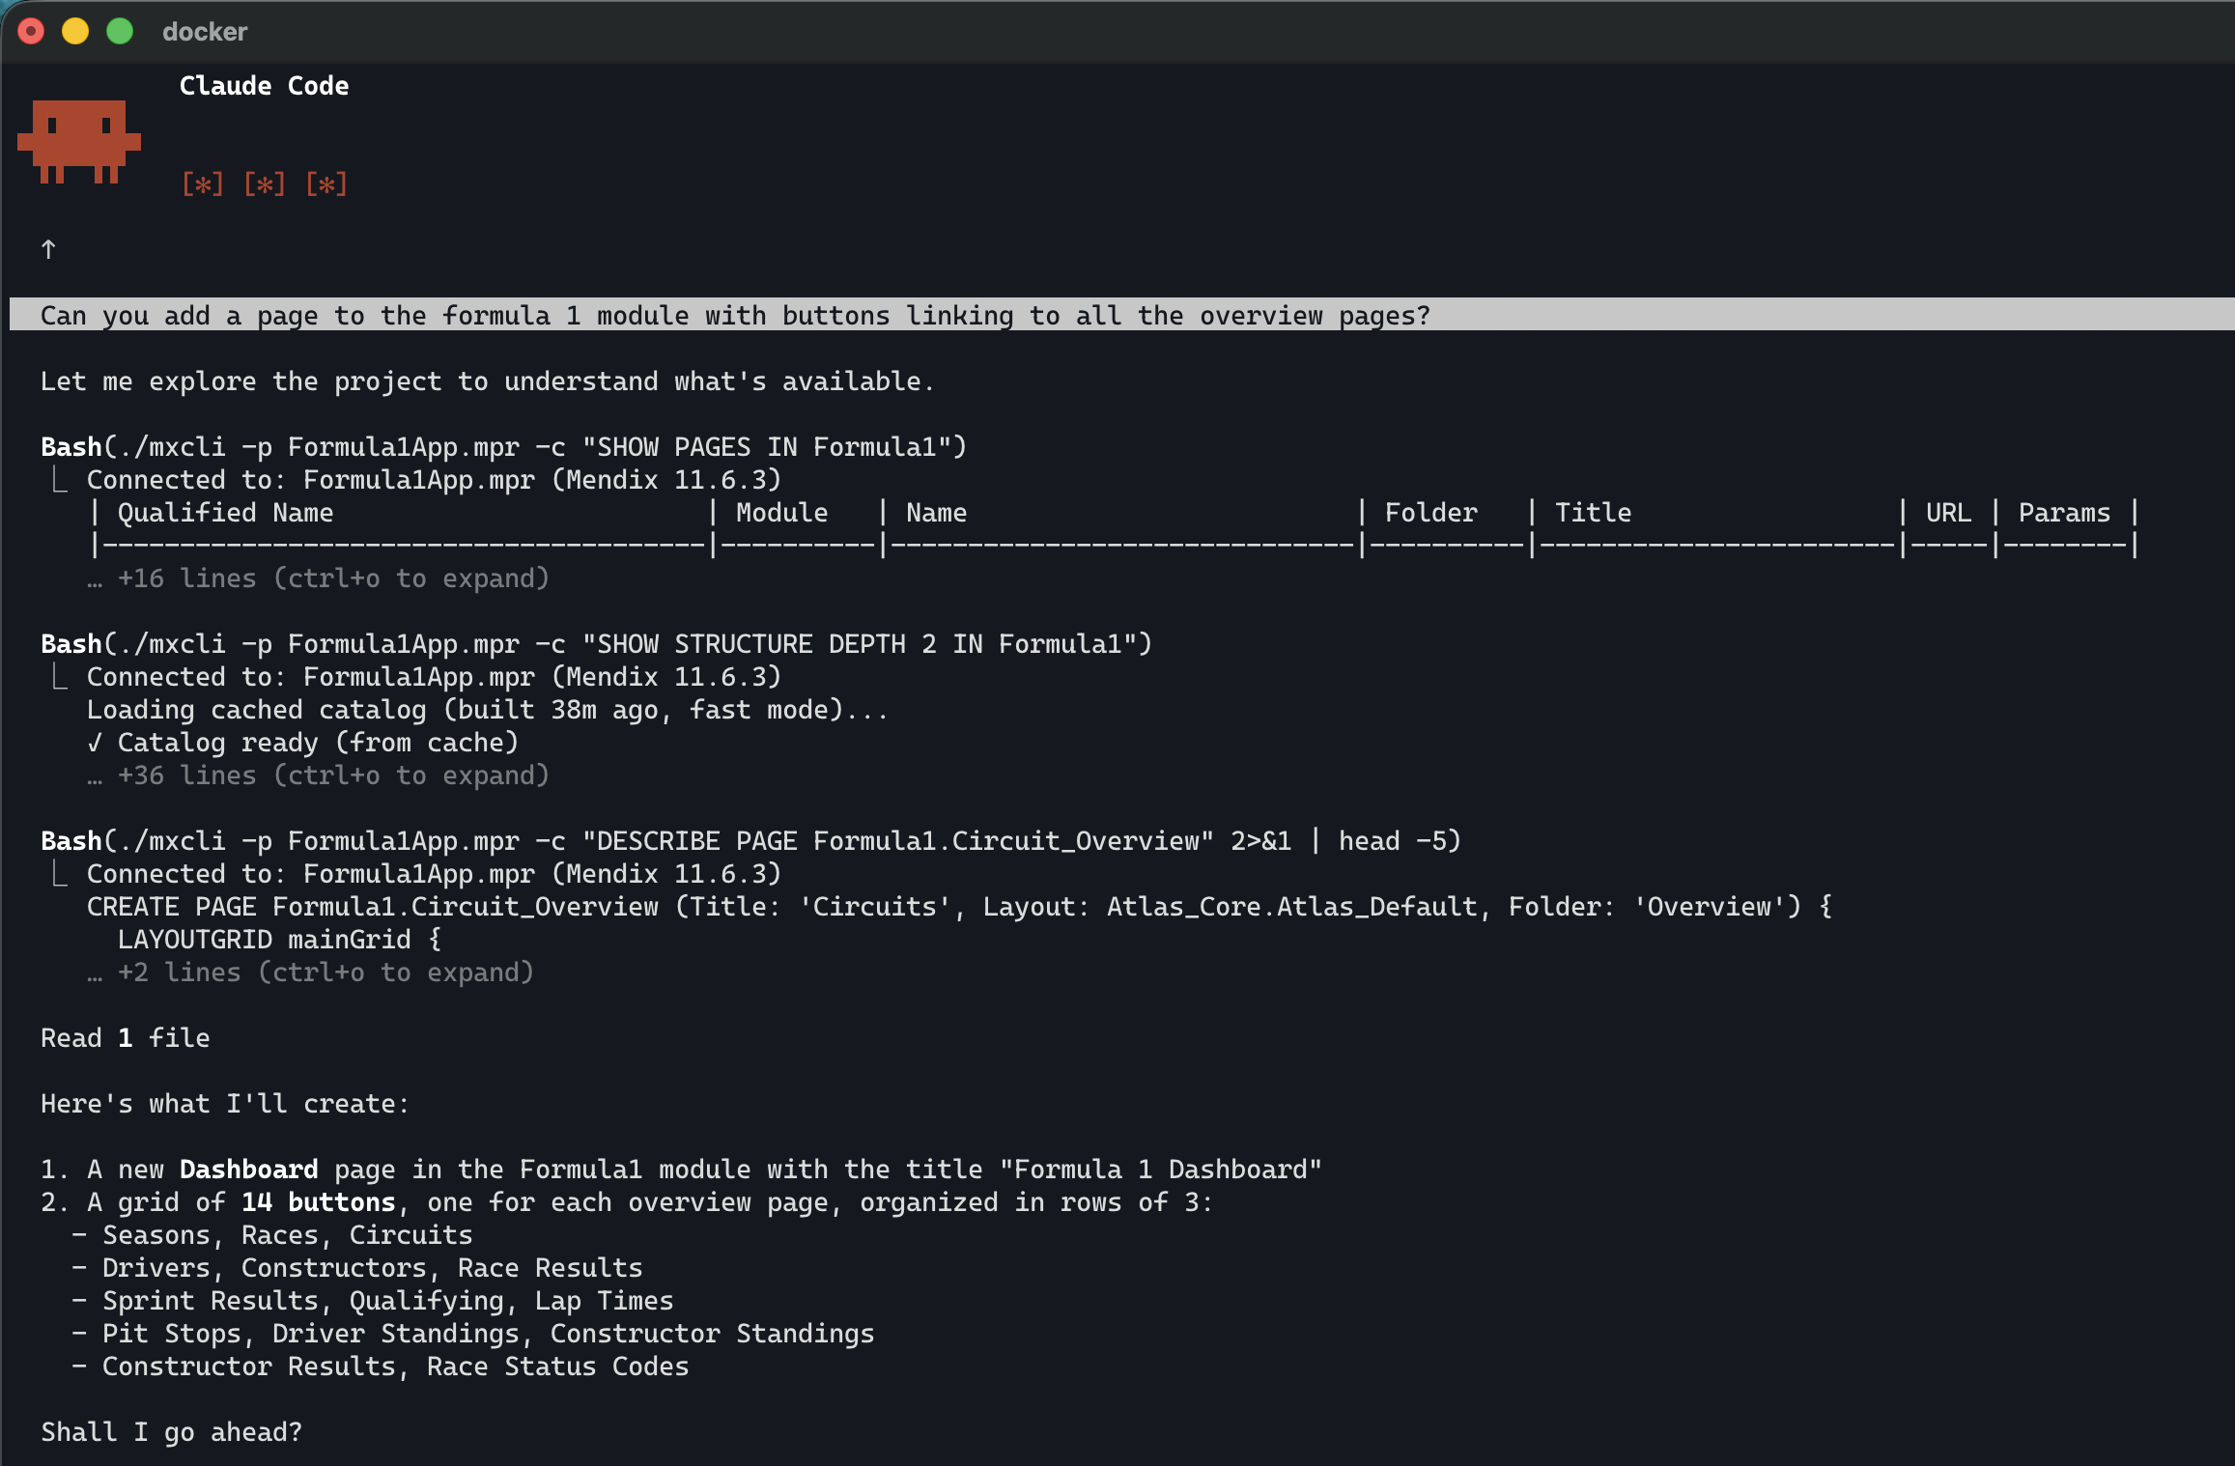Click the third [*] indicator under Claude Code

click(x=326, y=184)
